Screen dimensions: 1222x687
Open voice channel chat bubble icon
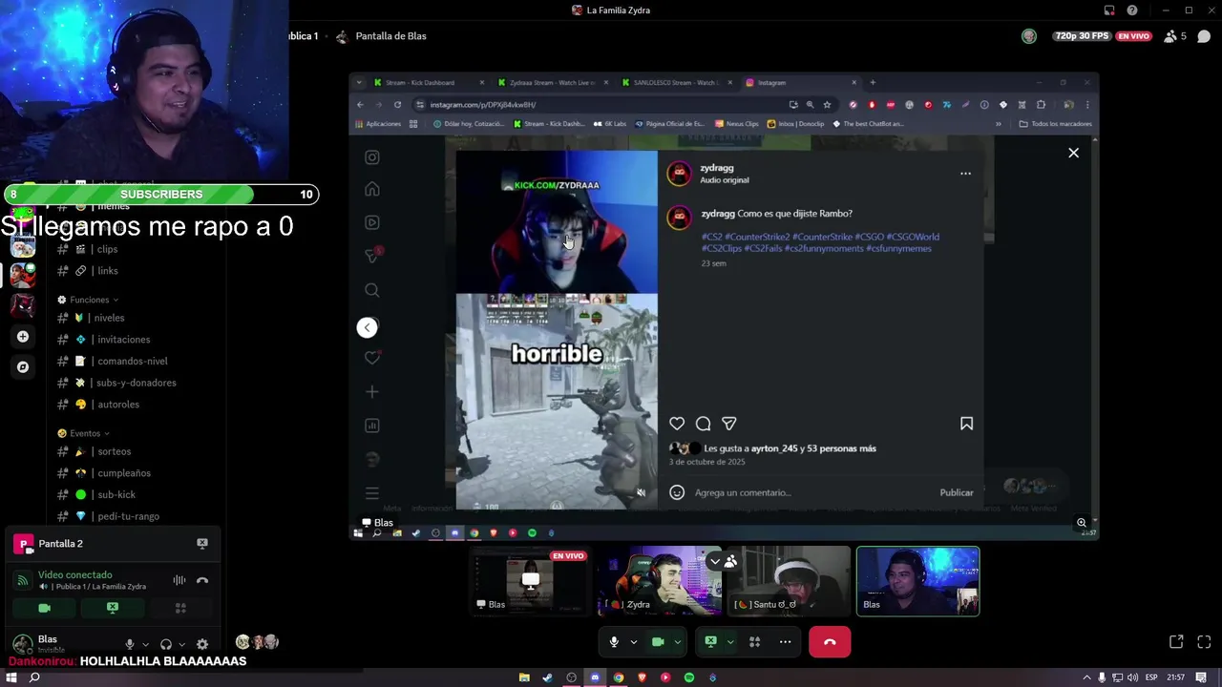[x=1204, y=36]
